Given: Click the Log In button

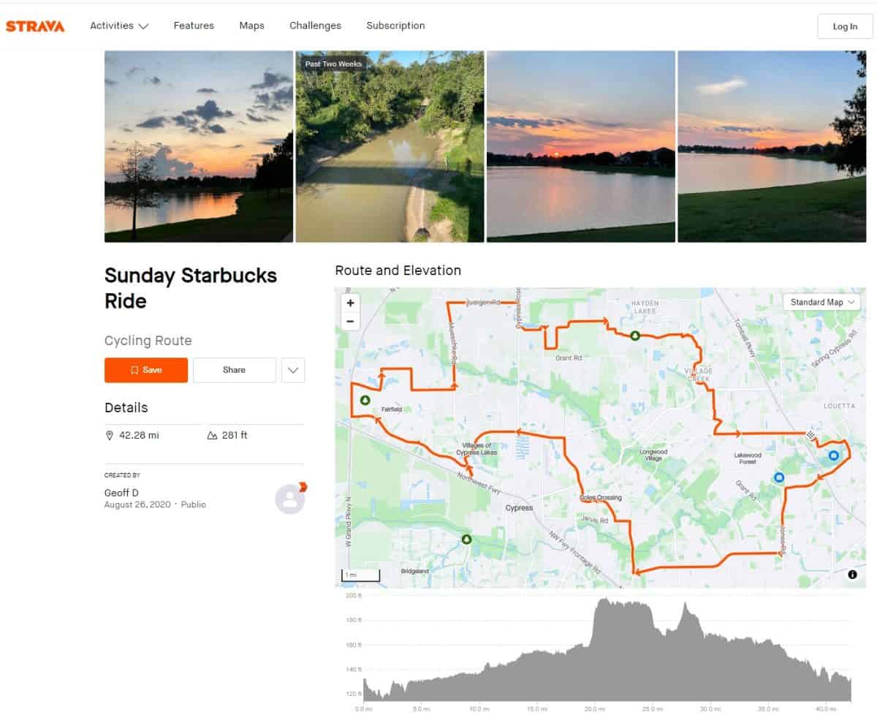Looking at the screenshot, I should point(845,26).
